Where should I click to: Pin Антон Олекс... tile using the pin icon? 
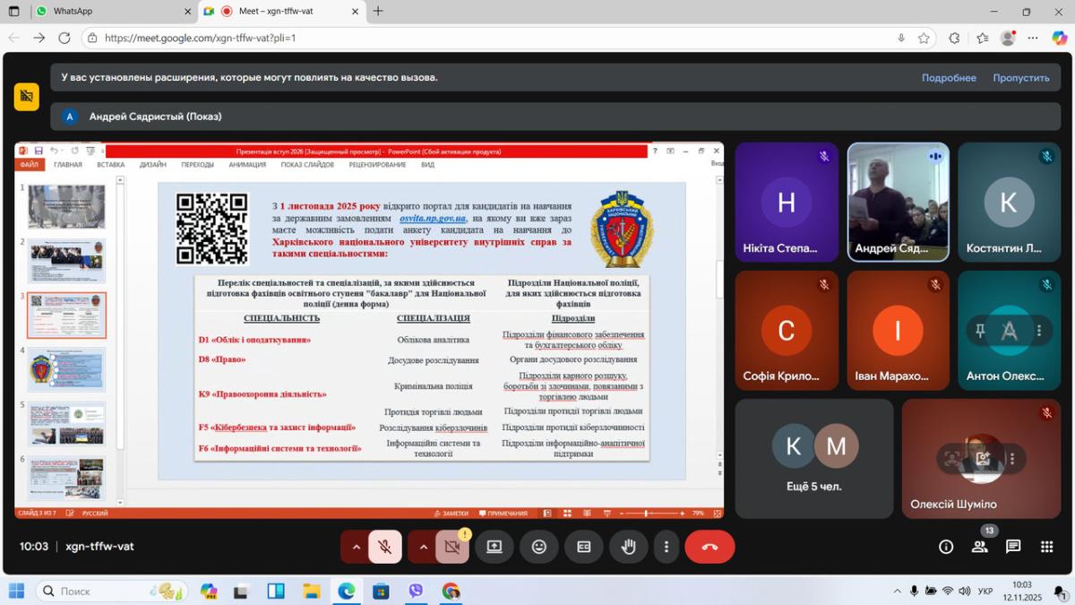(980, 331)
